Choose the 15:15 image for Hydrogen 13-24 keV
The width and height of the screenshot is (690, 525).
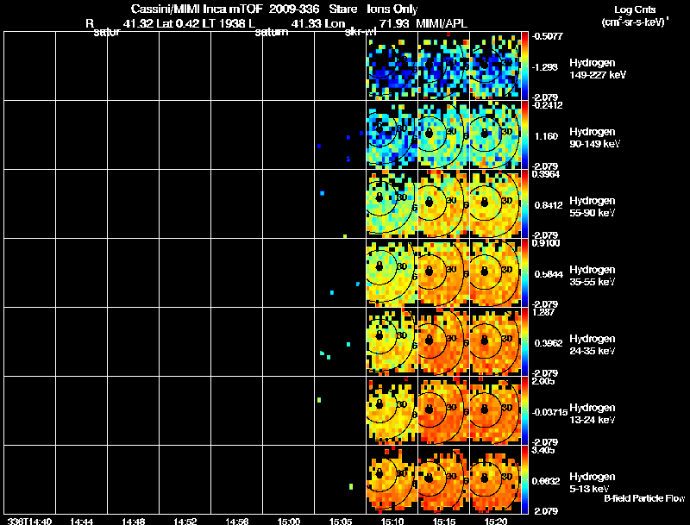point(443,411)
